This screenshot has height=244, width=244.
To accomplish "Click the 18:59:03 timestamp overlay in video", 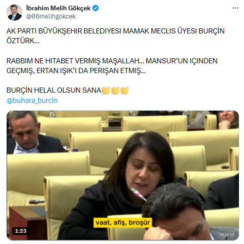I will 226,234.
